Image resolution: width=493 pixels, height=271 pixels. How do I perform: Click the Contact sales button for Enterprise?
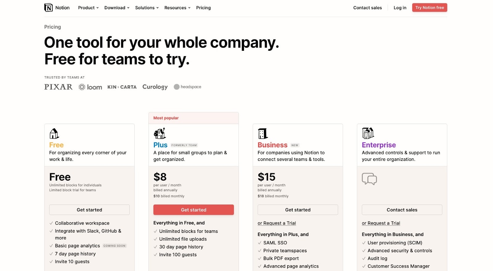[x=402, y=210]
